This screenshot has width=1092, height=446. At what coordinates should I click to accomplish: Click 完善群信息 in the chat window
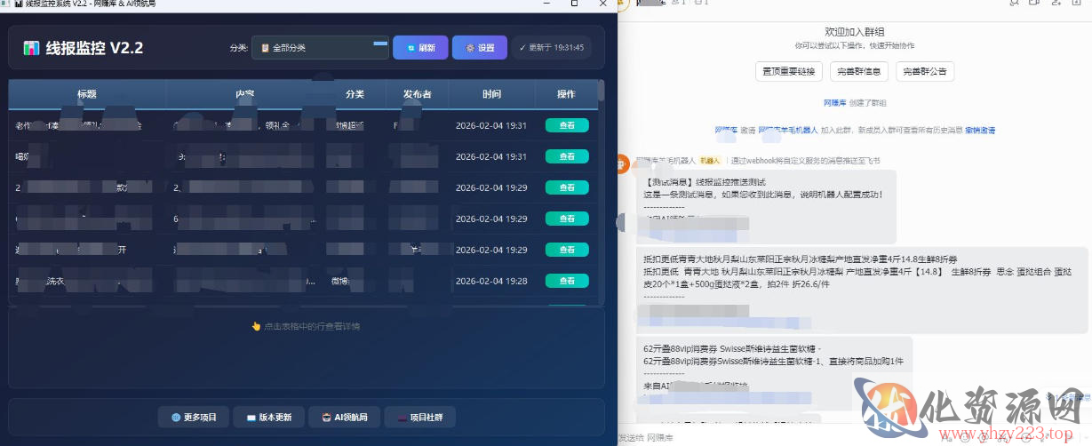click(859, 71)
